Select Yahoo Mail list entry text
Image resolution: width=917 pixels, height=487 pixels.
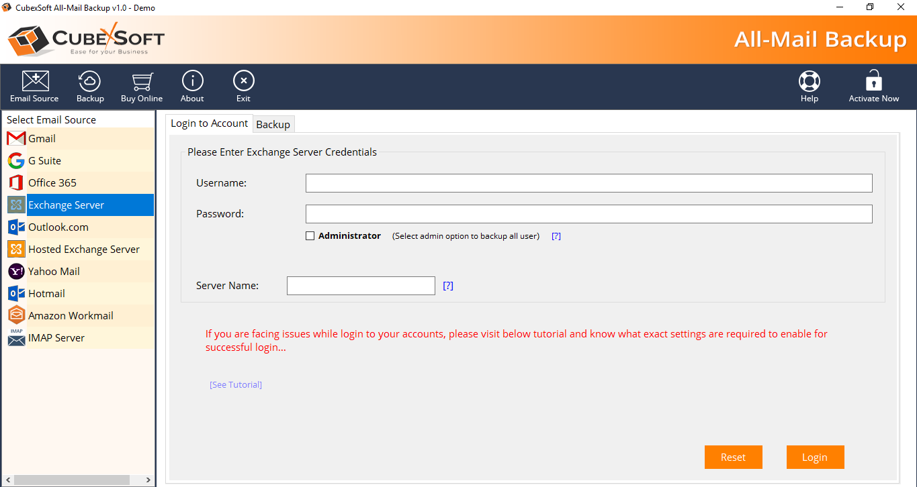click(54, 272)
